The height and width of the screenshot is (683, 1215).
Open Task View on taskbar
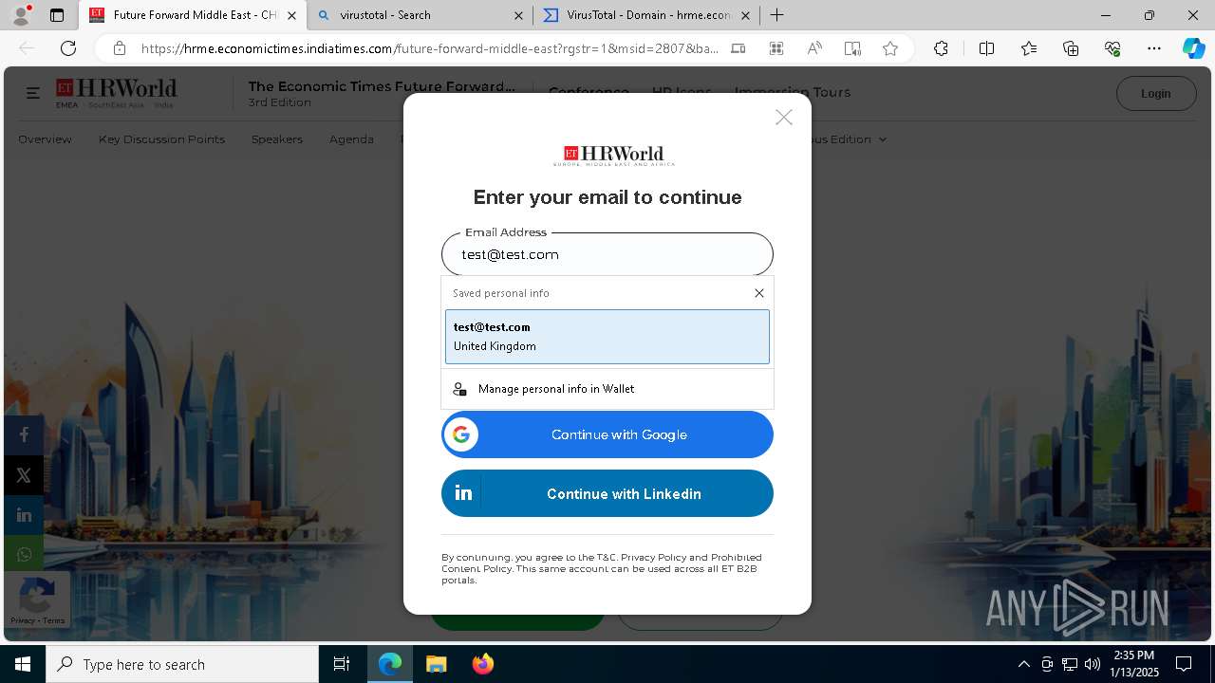342,664
